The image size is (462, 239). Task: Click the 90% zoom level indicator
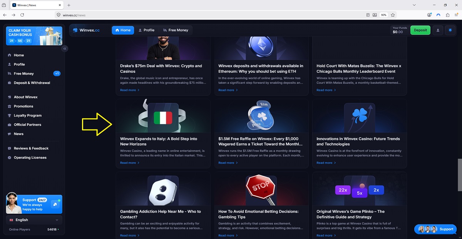pos(383,15)
